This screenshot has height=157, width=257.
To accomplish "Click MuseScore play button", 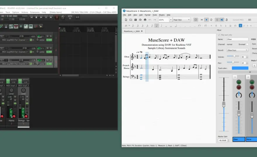I will [206, 20].
